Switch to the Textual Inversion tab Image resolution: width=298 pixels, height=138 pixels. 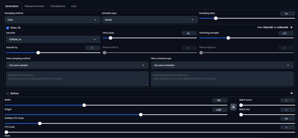[x=34, y=6]
